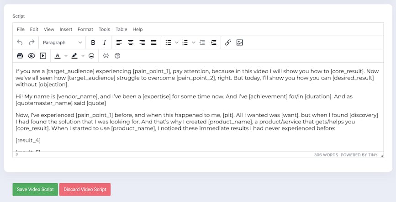Print the script using the printer icon
Image resolution: width=396 pixels, height=202 pixels.
coord(20,56)
